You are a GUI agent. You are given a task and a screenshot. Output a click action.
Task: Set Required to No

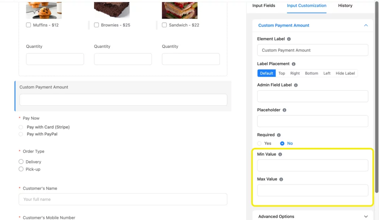[x=282, y=143]
